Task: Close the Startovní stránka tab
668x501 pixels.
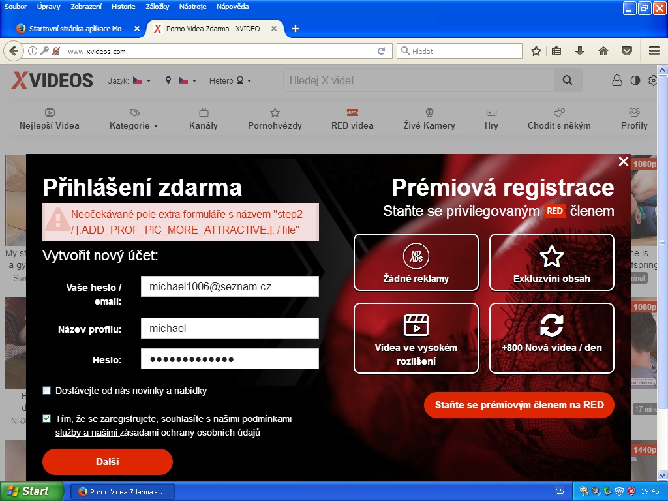Action: pyautogui.click(x=137, y=29)
